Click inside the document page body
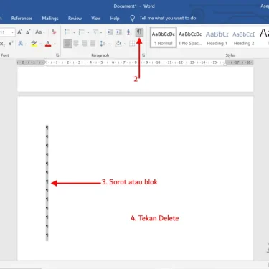Viewport: 269px width, 269px height. pos(136,178)
